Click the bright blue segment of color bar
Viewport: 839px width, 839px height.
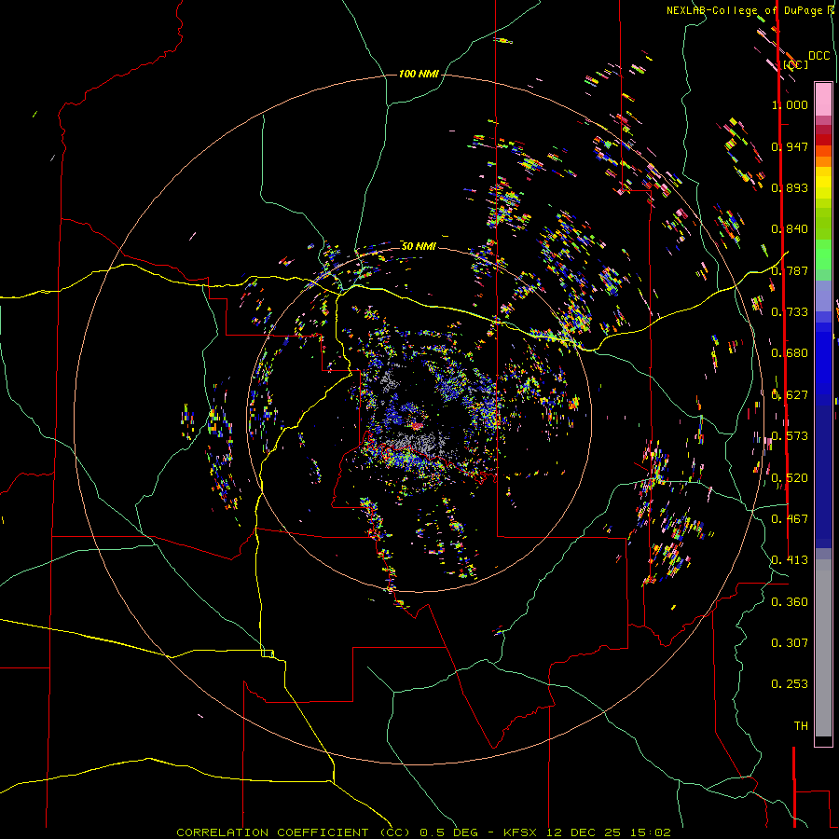point(823,364)
